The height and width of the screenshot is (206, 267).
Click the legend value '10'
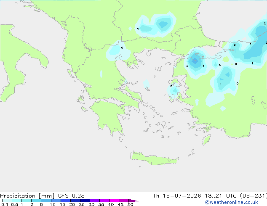pyautogui.click(x=53, y=204)
